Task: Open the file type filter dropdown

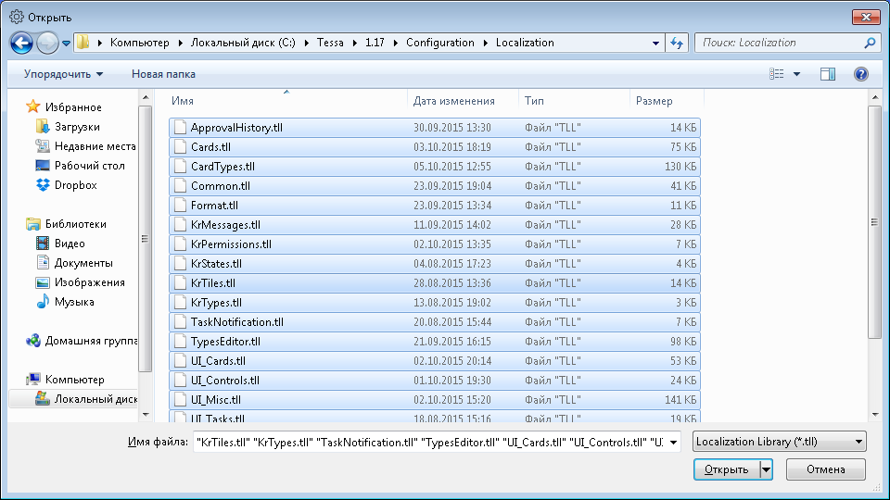Action: click(779, 442)
